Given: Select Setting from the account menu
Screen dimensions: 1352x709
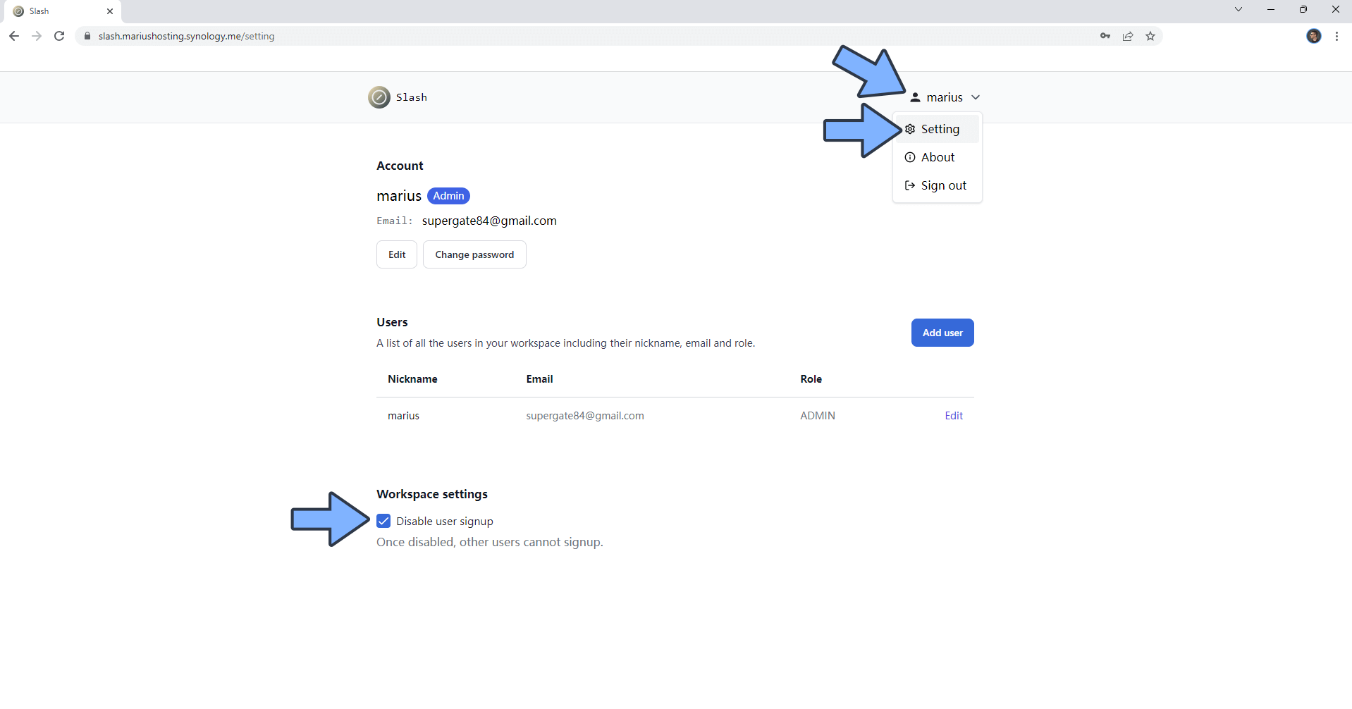Looking at the screenshot, I should [x=940, y=129].
